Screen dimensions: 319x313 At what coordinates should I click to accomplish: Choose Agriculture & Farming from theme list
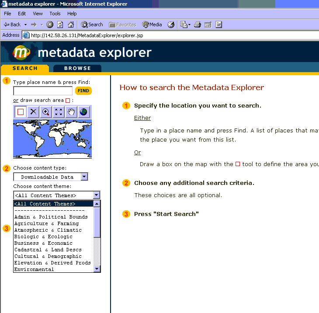[x=46, y=223]
